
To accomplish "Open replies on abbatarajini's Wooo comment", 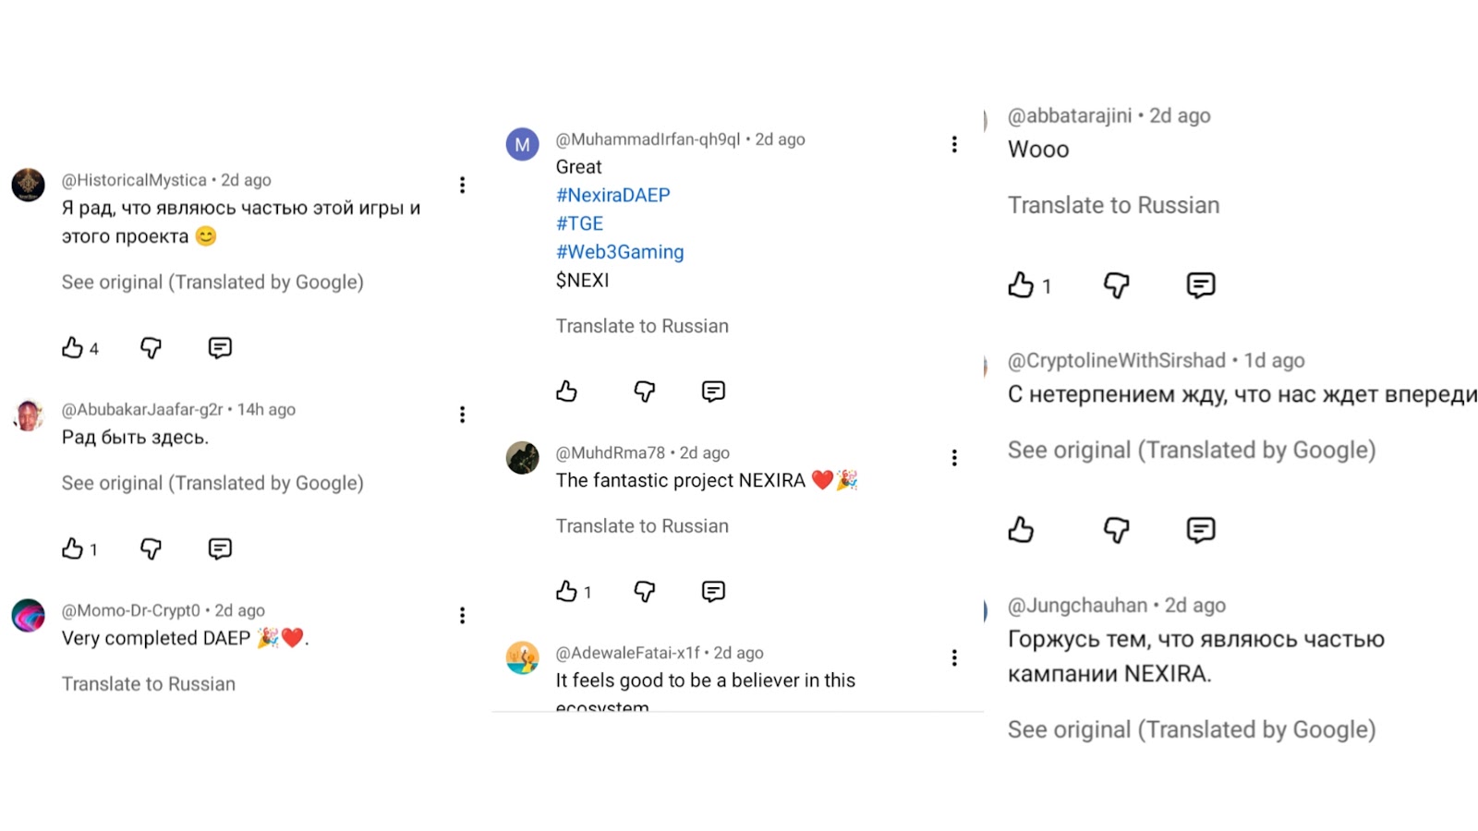I will click(x=1200, y=285).
